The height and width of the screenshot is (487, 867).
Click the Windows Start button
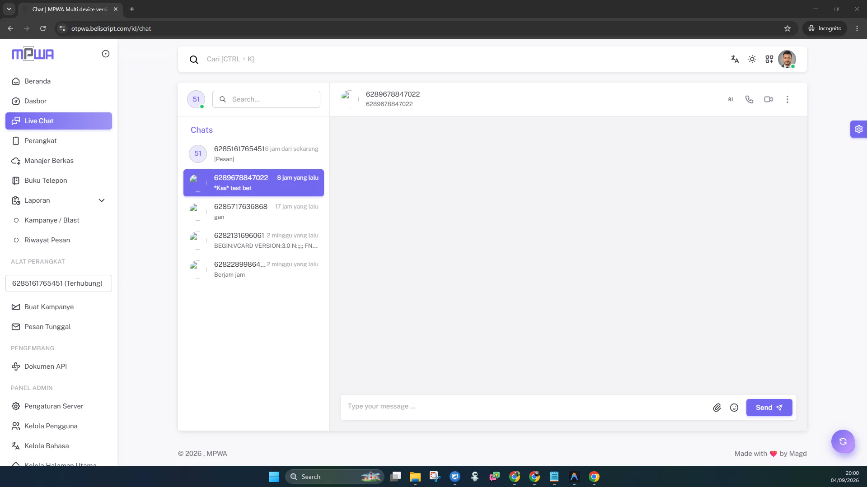[x=274, y=477]
